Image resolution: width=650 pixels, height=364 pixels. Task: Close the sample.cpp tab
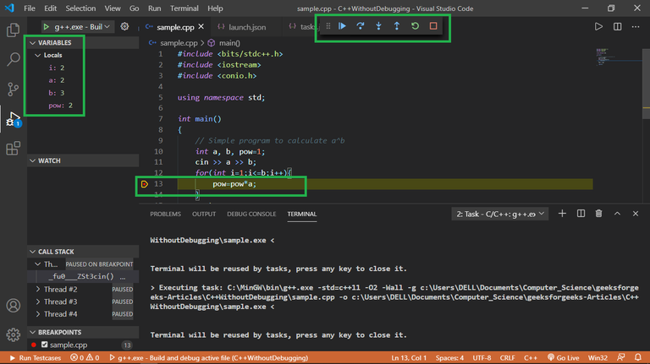coord(201,26)
